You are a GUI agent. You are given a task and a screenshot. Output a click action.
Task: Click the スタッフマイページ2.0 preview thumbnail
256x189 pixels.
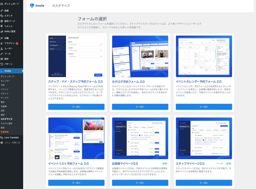coord(204,138)
